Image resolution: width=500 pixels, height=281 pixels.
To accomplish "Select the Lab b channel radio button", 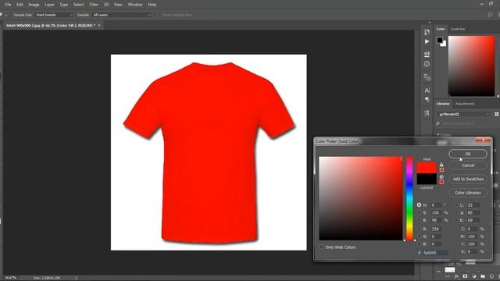I will pos(455,220).
